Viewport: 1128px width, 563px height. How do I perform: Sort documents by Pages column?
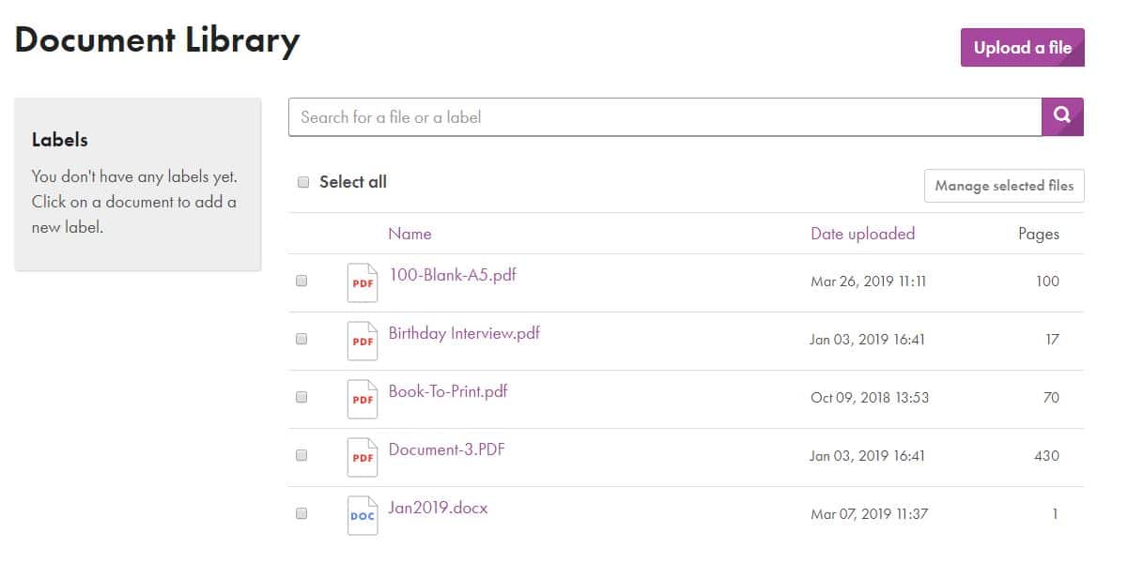1039,233
